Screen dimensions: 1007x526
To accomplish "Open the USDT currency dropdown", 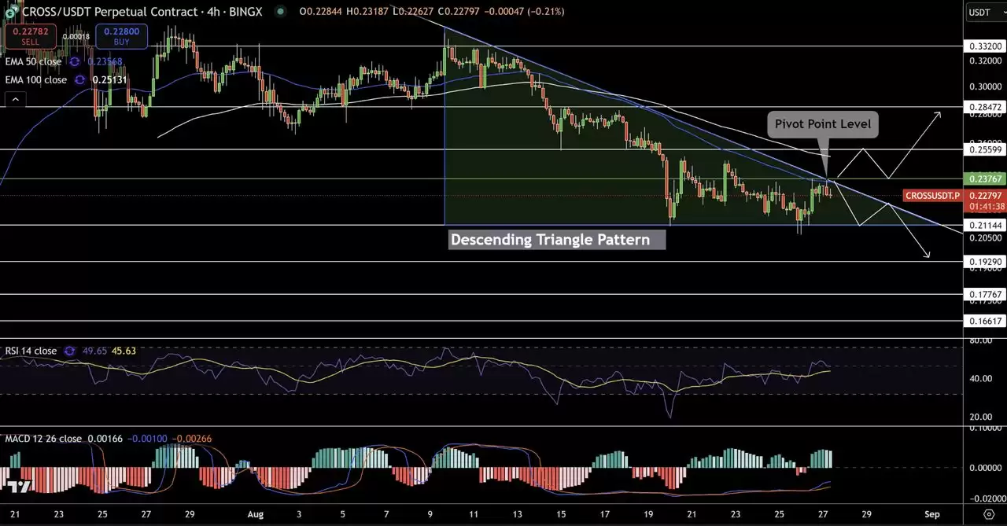I will point(984,12).
